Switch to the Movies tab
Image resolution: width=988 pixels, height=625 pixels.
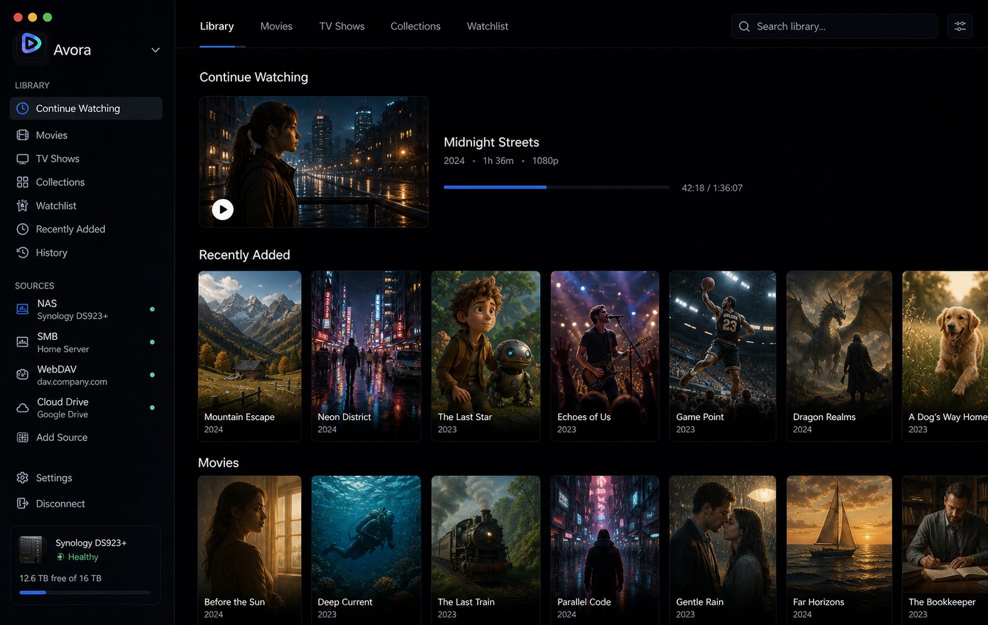pyautogui.click(x=276, y=26)
